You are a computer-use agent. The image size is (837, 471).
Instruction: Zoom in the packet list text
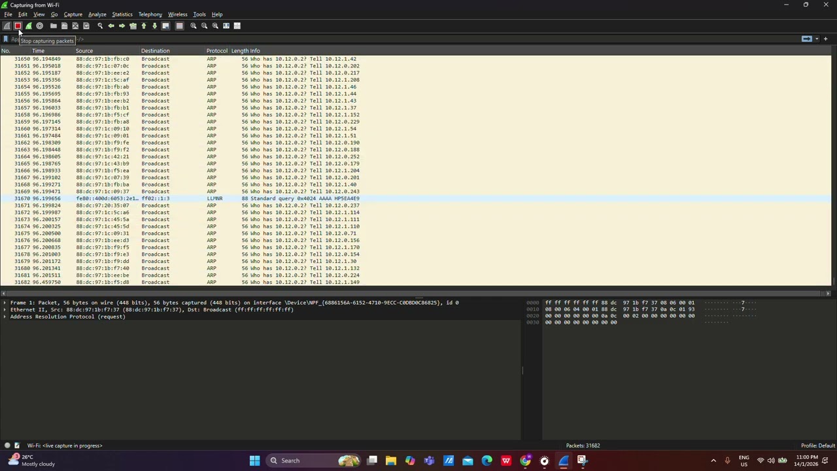[x=194, y=26]
